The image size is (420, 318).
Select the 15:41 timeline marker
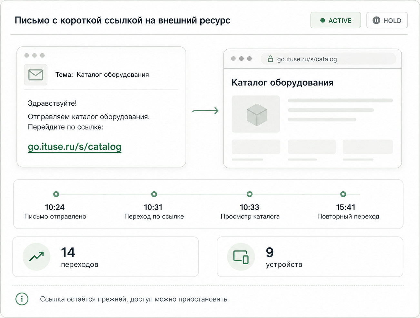pyautogui.click(x=343, y=194)
